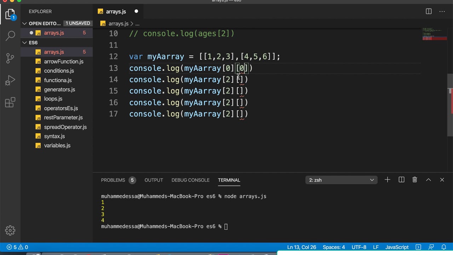Open restParameter.js file
This screenshot has width=453, height=255.
click(63, 118)
